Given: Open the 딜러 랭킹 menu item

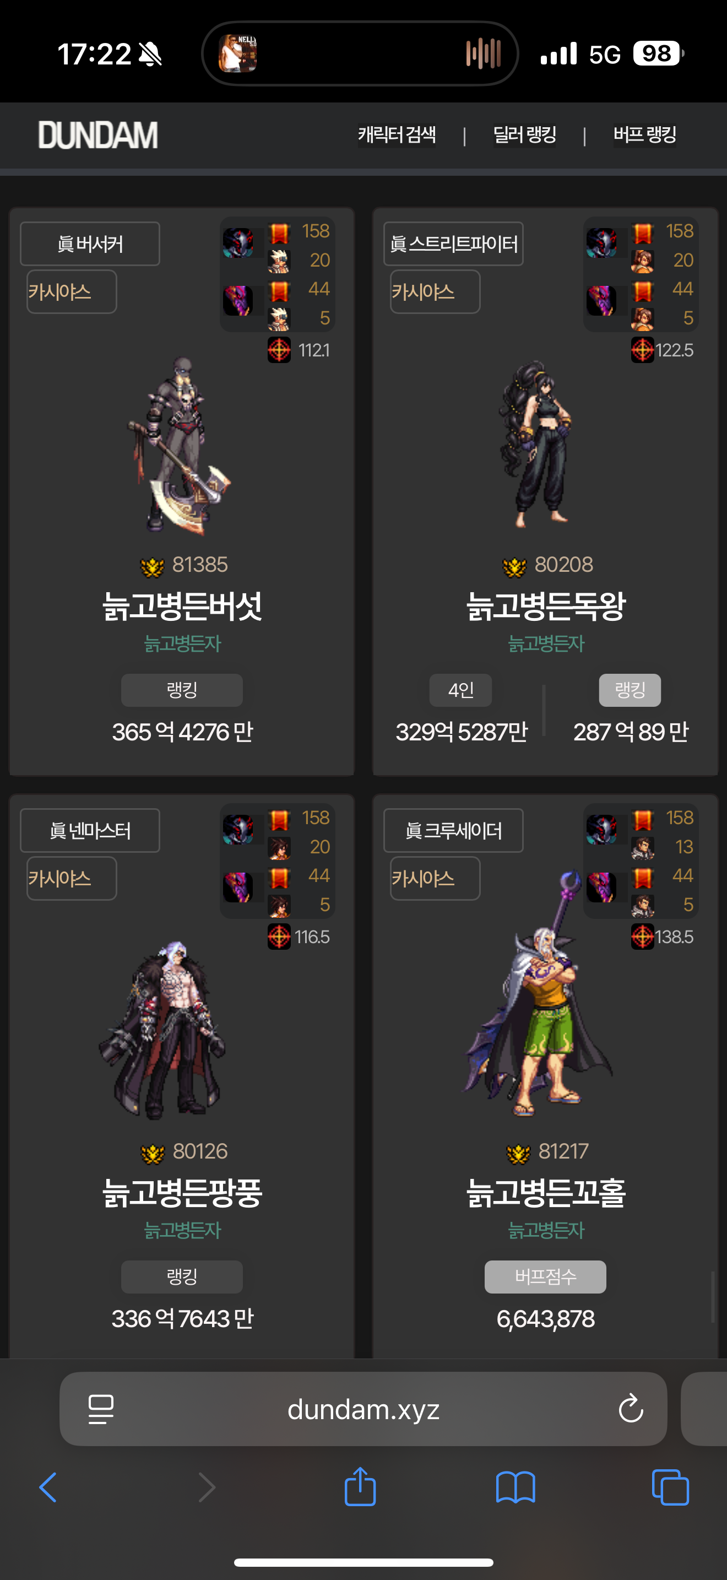Looking at the screenshot, I should 525,134.
